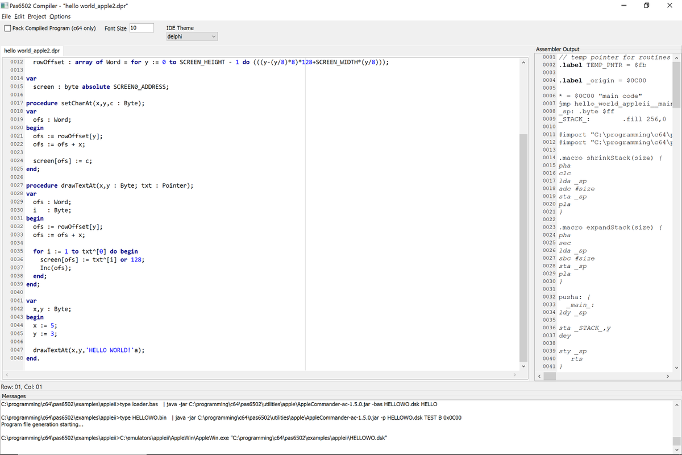Click the Font Size input field
This screenshot has height=455, width=682.
point(142,28)
